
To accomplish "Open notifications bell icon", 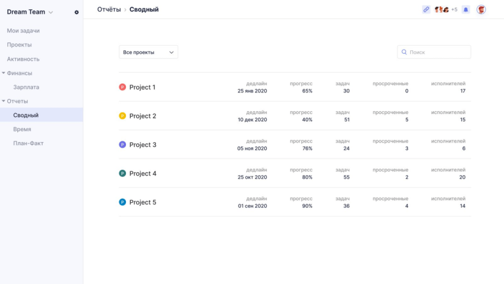I will 465,9.
